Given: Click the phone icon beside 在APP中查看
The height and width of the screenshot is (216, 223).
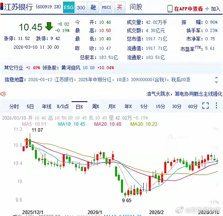Looking at the screenshot, I should 170,9.
